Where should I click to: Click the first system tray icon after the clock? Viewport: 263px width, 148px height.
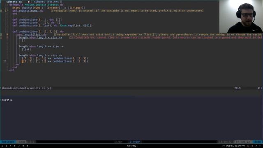coord(248,146)
